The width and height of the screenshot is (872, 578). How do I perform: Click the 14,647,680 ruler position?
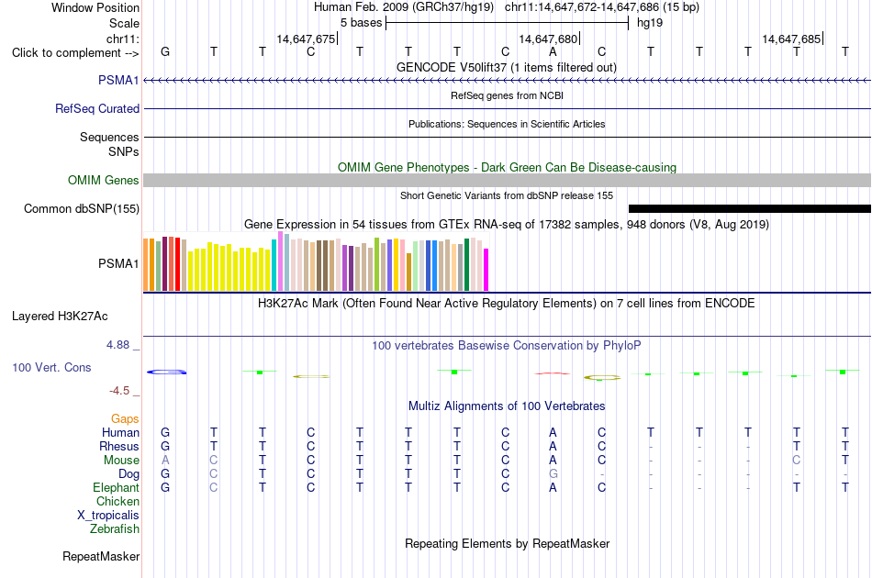click(548, 39)
